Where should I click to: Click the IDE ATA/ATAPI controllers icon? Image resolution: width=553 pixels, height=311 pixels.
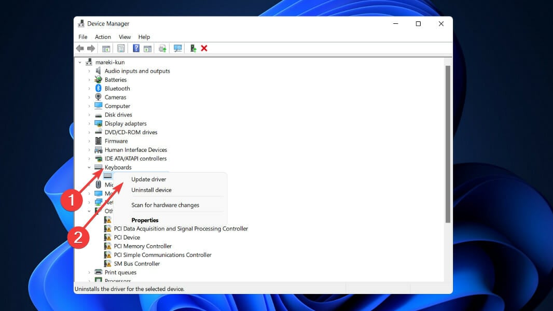(x=98, y=159)
